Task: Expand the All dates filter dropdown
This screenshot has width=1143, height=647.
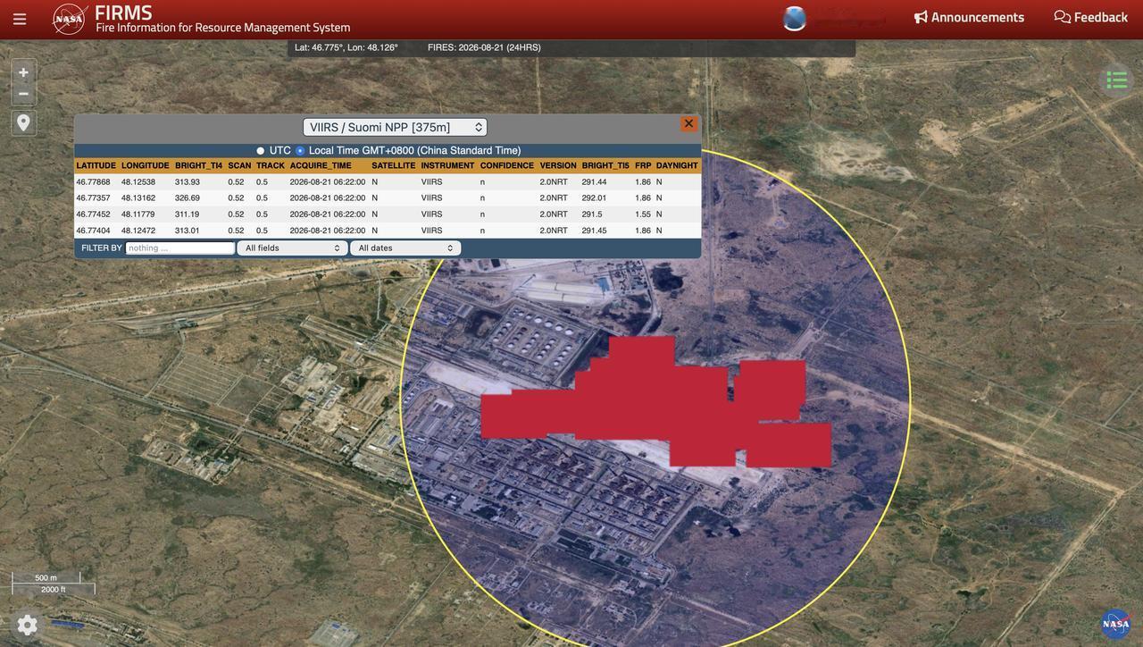Action: (405, 248)
